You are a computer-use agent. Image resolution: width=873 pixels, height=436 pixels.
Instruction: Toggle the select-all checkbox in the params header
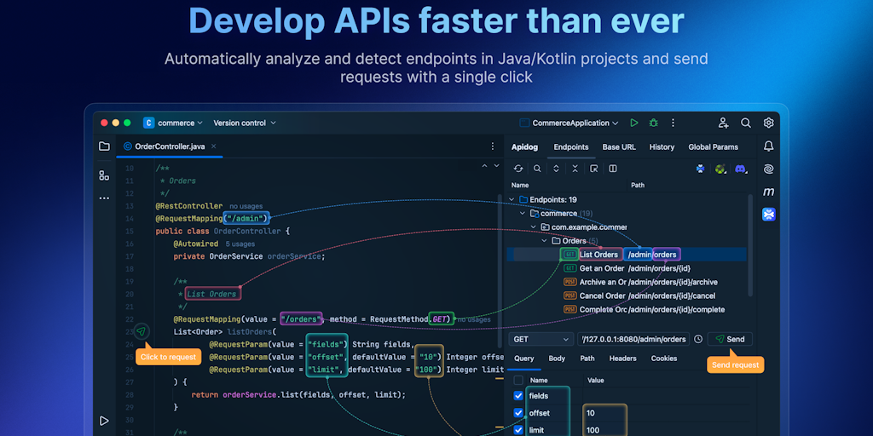click(x=518, y=380)
